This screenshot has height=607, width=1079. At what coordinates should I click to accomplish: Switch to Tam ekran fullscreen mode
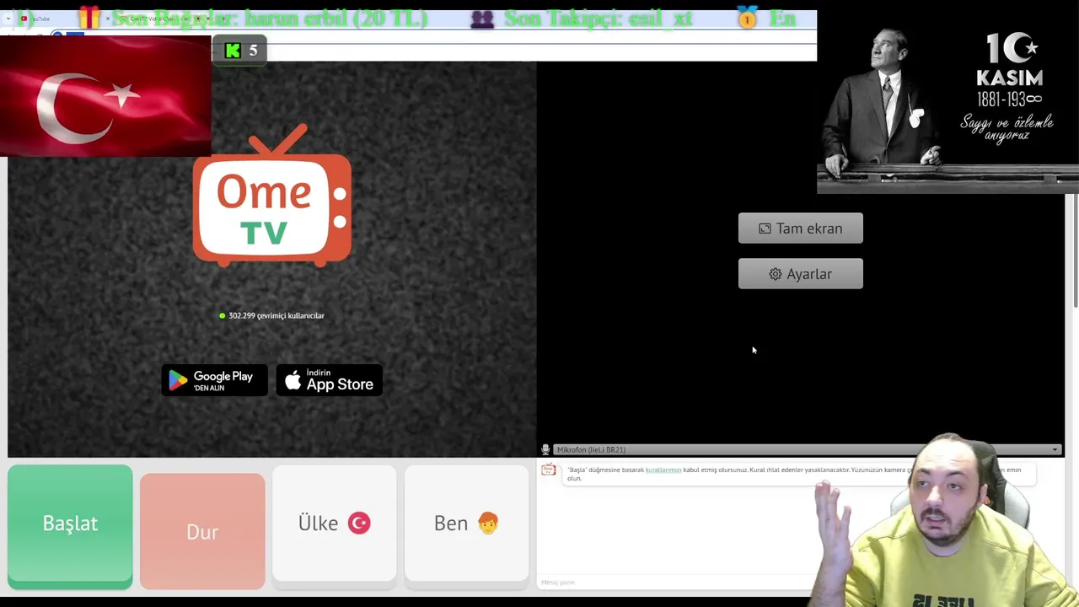(800, 228)
